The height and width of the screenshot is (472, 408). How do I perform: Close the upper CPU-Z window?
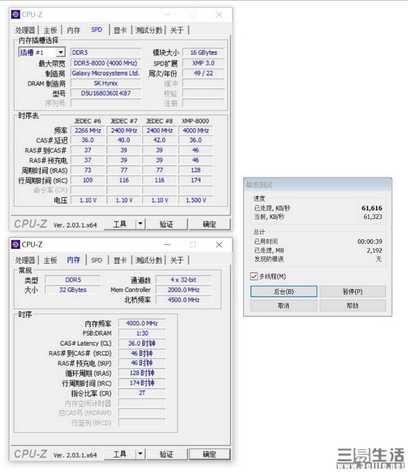[x=220, y=14]
